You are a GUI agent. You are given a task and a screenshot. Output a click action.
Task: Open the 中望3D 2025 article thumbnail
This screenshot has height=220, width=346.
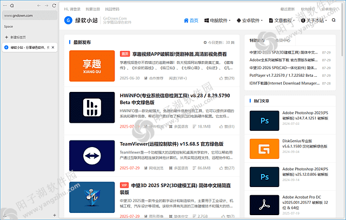[x=92, y=197]
